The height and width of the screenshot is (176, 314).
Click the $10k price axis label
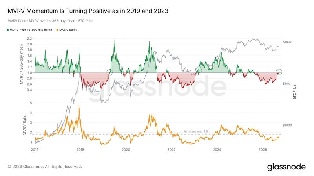pos(286,84)
